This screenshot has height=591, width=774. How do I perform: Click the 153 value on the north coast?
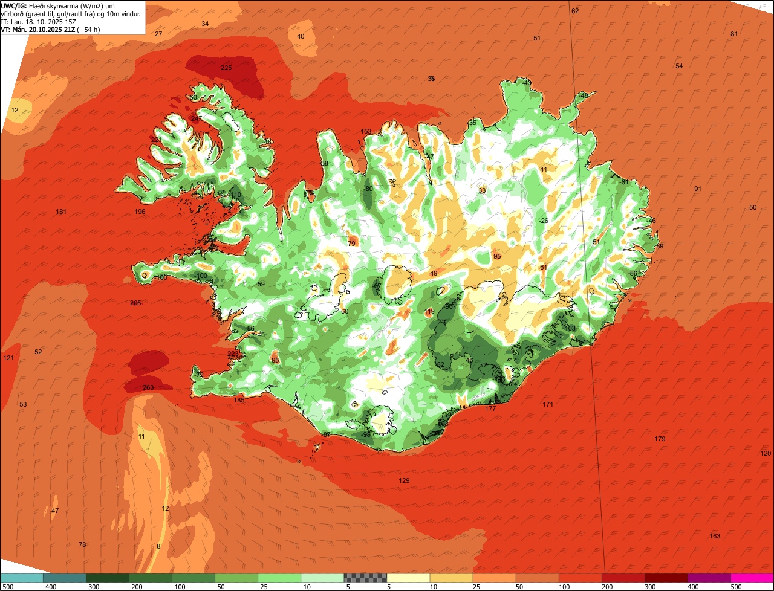tap(366, 131)
